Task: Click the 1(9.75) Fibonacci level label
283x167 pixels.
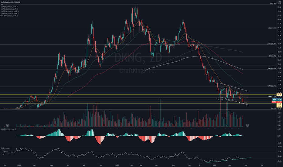Action: [273, 108]
